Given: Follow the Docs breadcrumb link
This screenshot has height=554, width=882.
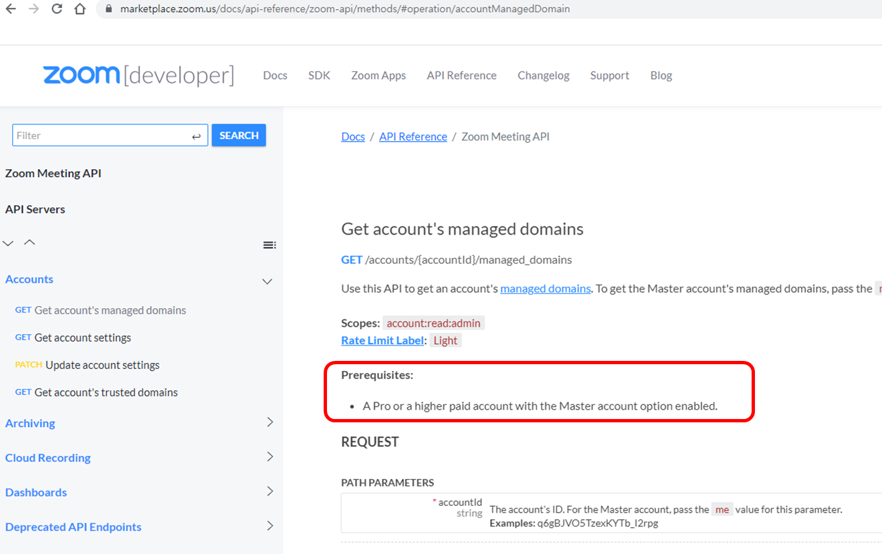Looking at the screenshot, I should pos(353,136).
